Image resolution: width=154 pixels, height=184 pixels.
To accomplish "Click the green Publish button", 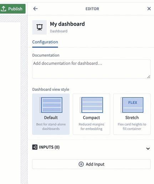I will coord(12,9).
